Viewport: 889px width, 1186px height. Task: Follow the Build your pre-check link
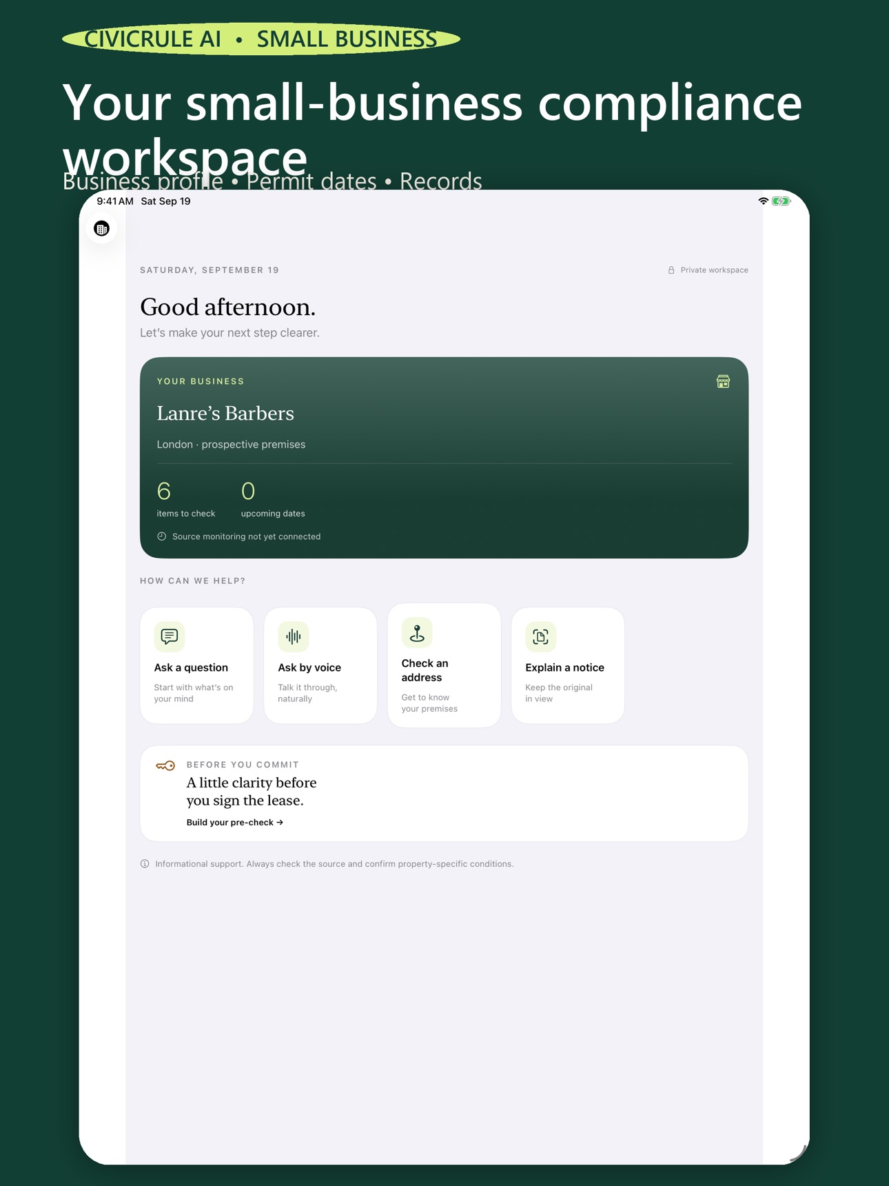click(235, 823)
